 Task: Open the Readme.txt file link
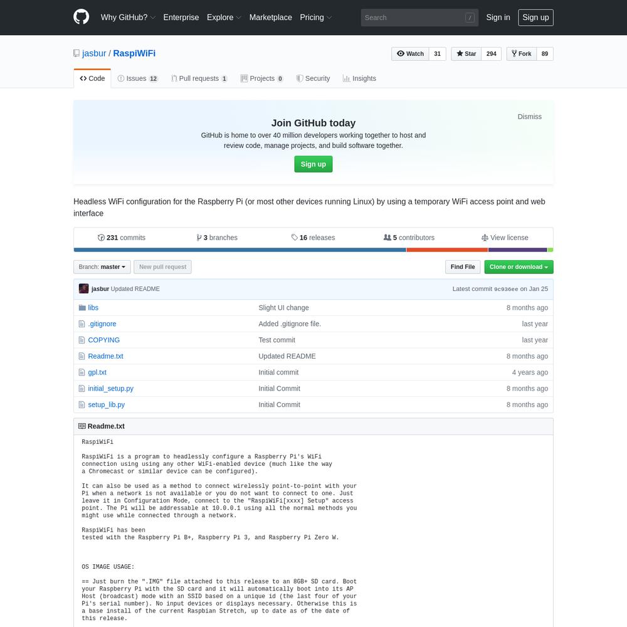pos(105,356)
